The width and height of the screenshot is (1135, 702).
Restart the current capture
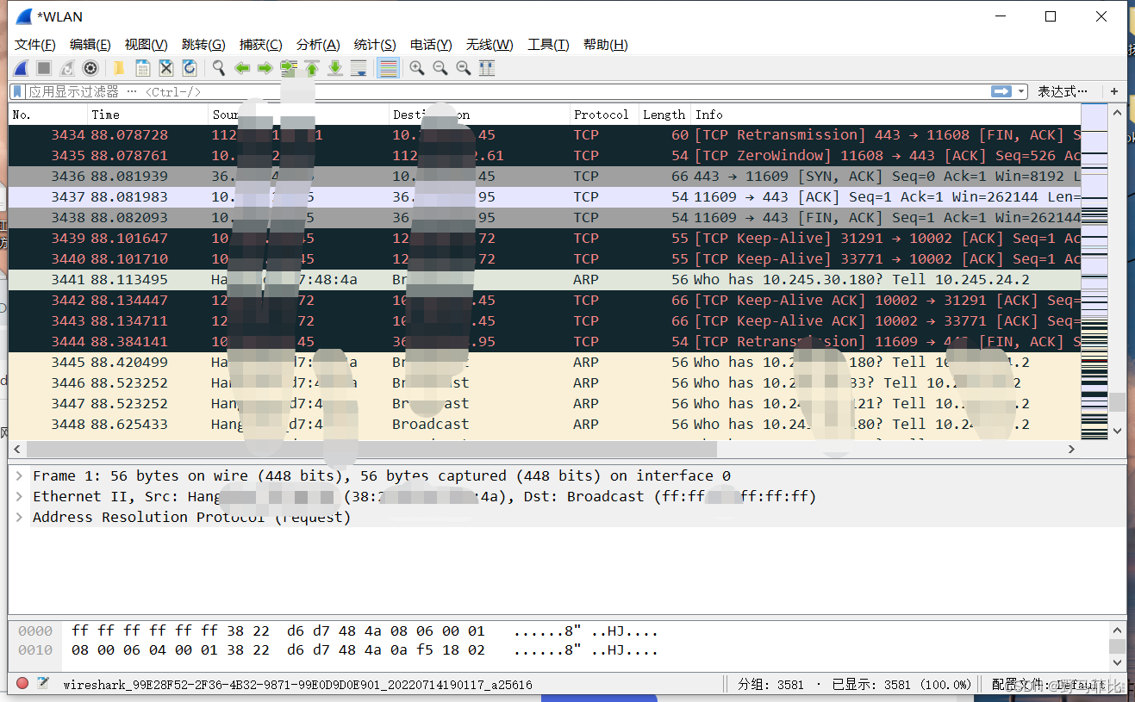click(x=67, y=68)
